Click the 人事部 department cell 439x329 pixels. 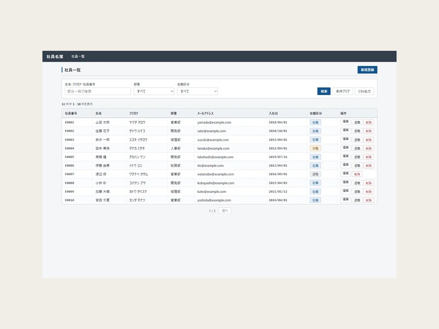tap(176, 148)
